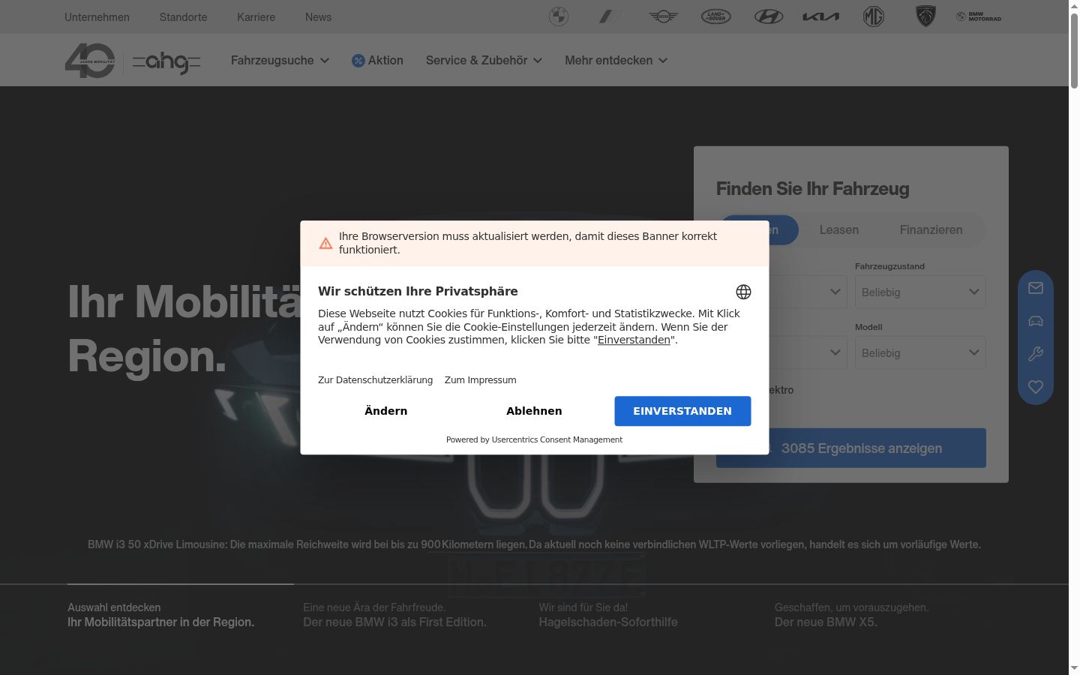The height and width of the screenshot is (675, 1080).
Task: Click the envelope contact icon in sidebar
Action: click(x=1036, y=288)
